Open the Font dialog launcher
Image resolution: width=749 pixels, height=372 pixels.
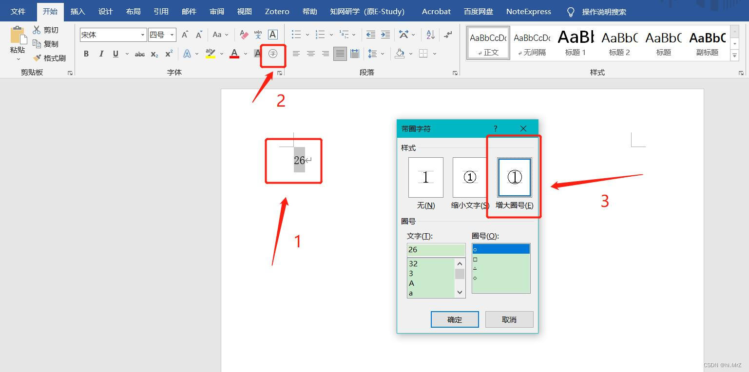pos(280,73)
